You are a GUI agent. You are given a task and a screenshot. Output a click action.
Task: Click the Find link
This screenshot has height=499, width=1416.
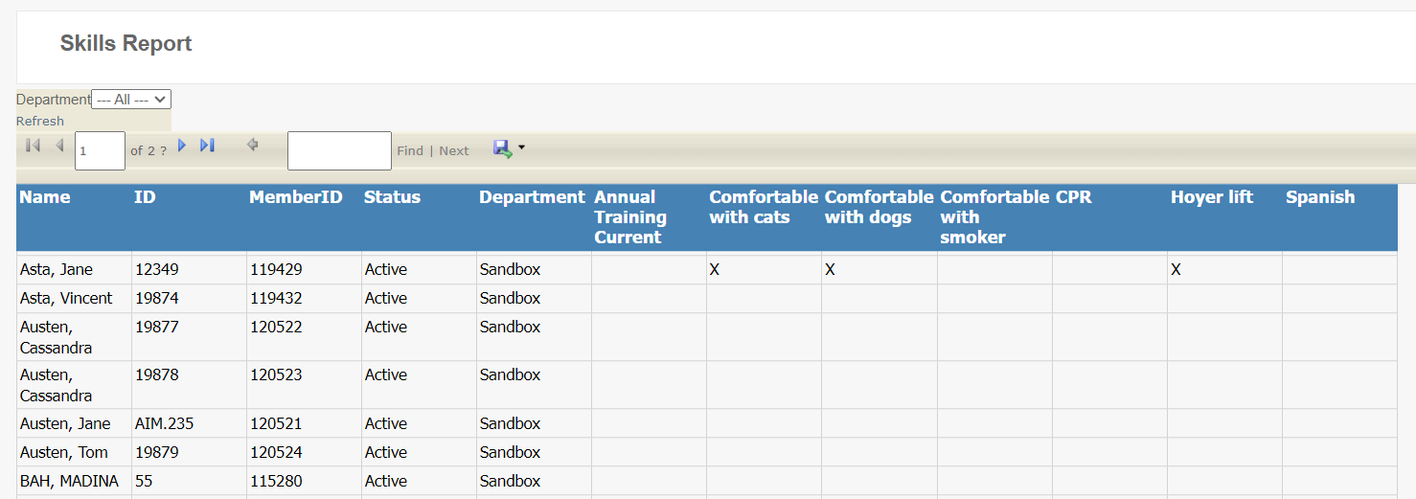pos(410,150)
